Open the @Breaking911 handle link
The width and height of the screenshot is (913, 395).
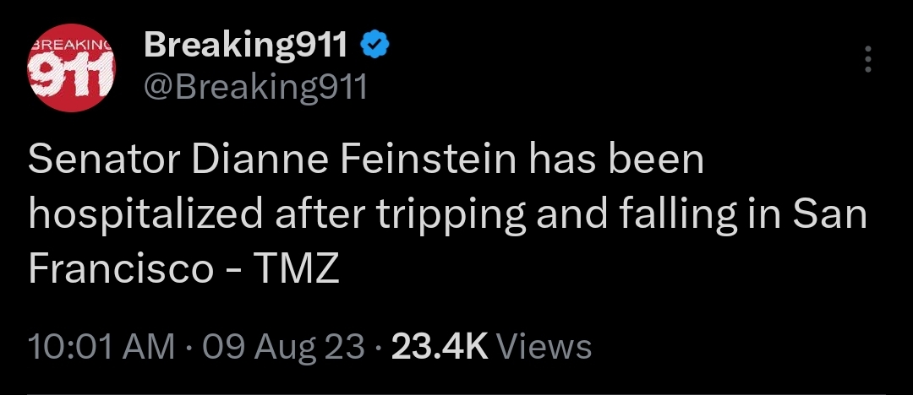pyautogui.click(x=256, y=86)
